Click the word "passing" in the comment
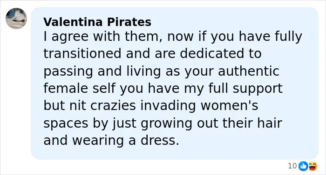This screenshot has width=326, height=175. coord(68,72)
